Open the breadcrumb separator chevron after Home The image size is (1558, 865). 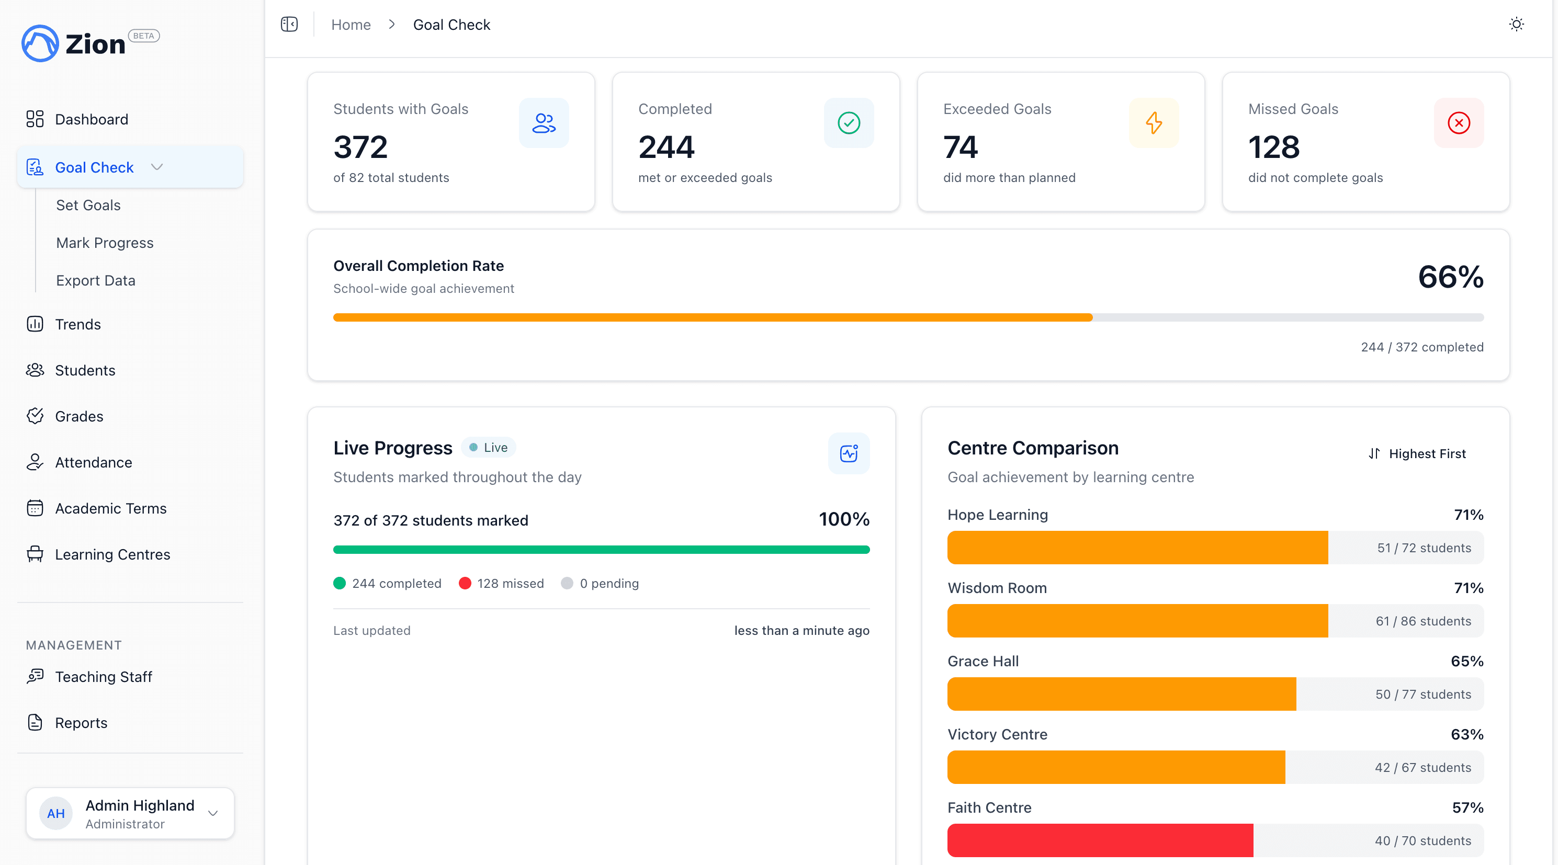pyautogui.click(x=392, y=24)
